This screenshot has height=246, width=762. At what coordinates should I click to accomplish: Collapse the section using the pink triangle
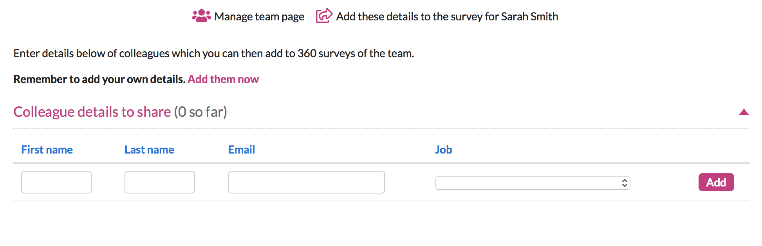pyautogui.click(x=744, y=112)
